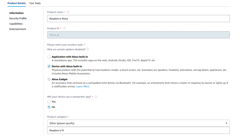247x136 pixels.
Task: Click the disabled Product ID field
Action: click(x=138, y=35)
